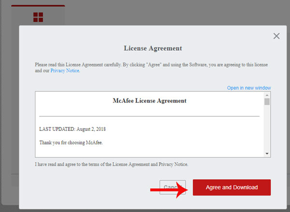Viewport: 290px width, 212px height.
Task: Click the Agree and Download button
Action: pyautogui.click(x=232, y=187)
